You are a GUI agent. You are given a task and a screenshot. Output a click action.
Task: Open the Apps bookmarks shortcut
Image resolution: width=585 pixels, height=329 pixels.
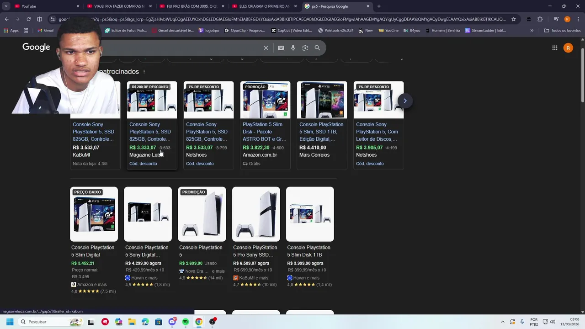(11, 30)
